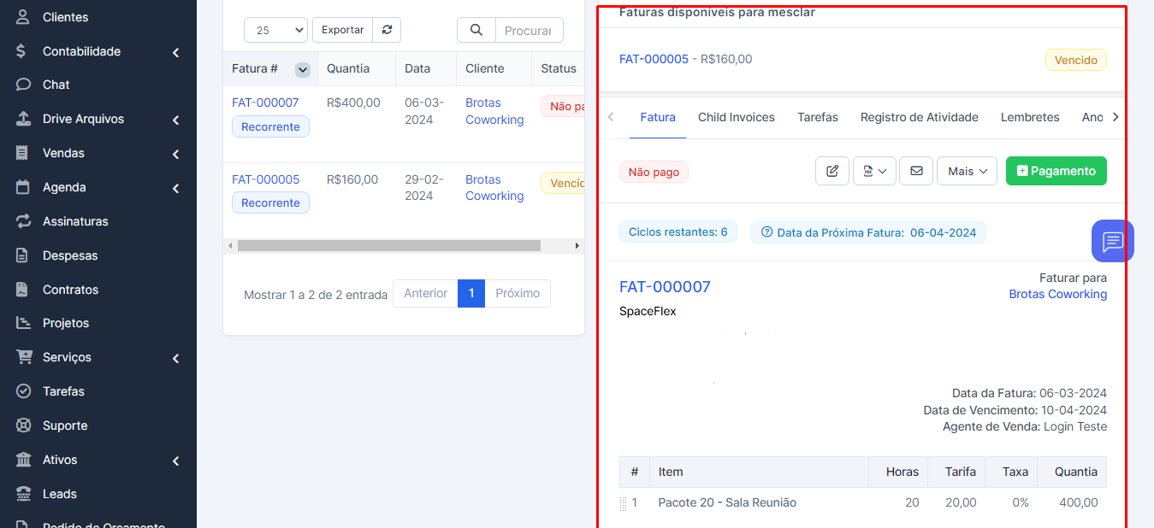Open Chat from the sidebar

pyautogui.click(x=56, y=85)
